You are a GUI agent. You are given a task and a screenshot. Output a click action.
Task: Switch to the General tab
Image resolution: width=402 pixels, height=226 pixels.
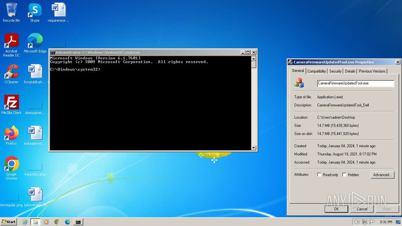[298, 71]
